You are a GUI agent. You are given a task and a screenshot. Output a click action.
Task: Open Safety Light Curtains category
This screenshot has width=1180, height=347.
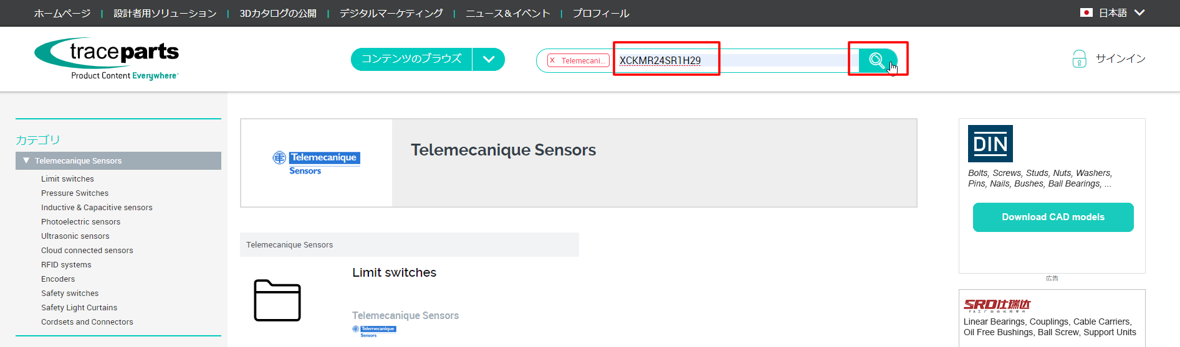79,308
